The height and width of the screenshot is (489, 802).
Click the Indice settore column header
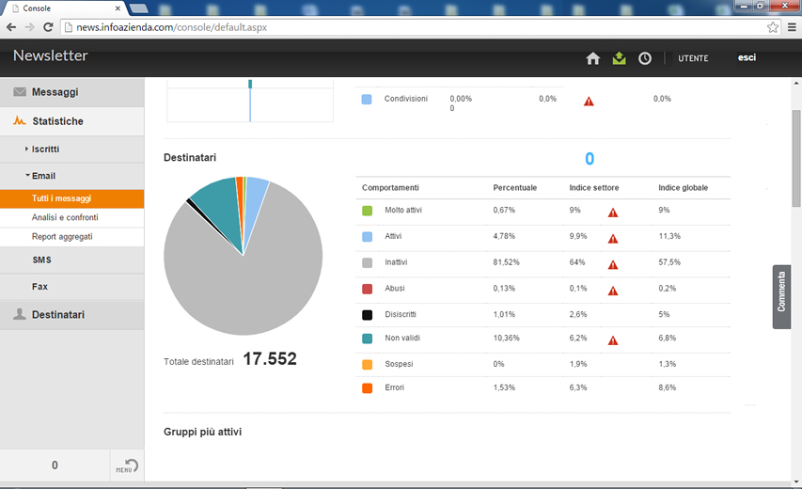click(x=594, y=188)
